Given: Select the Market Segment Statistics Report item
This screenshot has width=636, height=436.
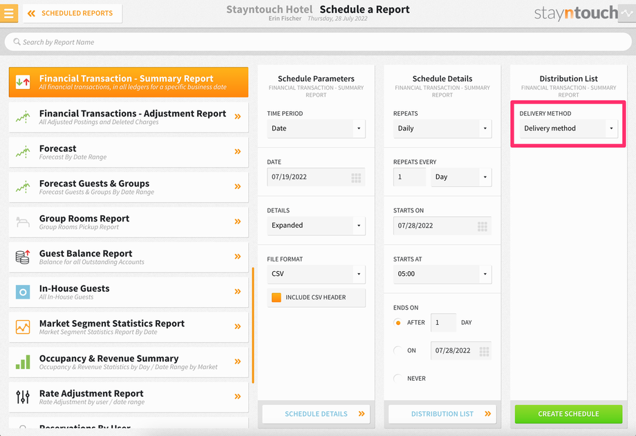Looking at the screenshot, I should (129, 327).
